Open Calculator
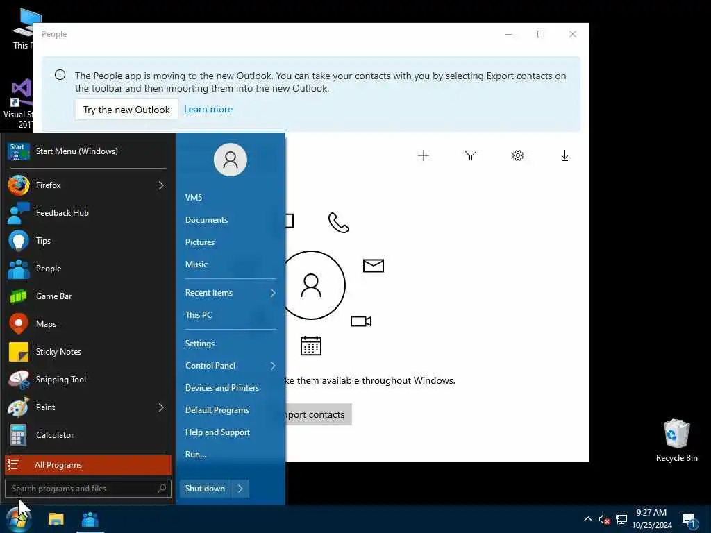 tap(88, 434)
